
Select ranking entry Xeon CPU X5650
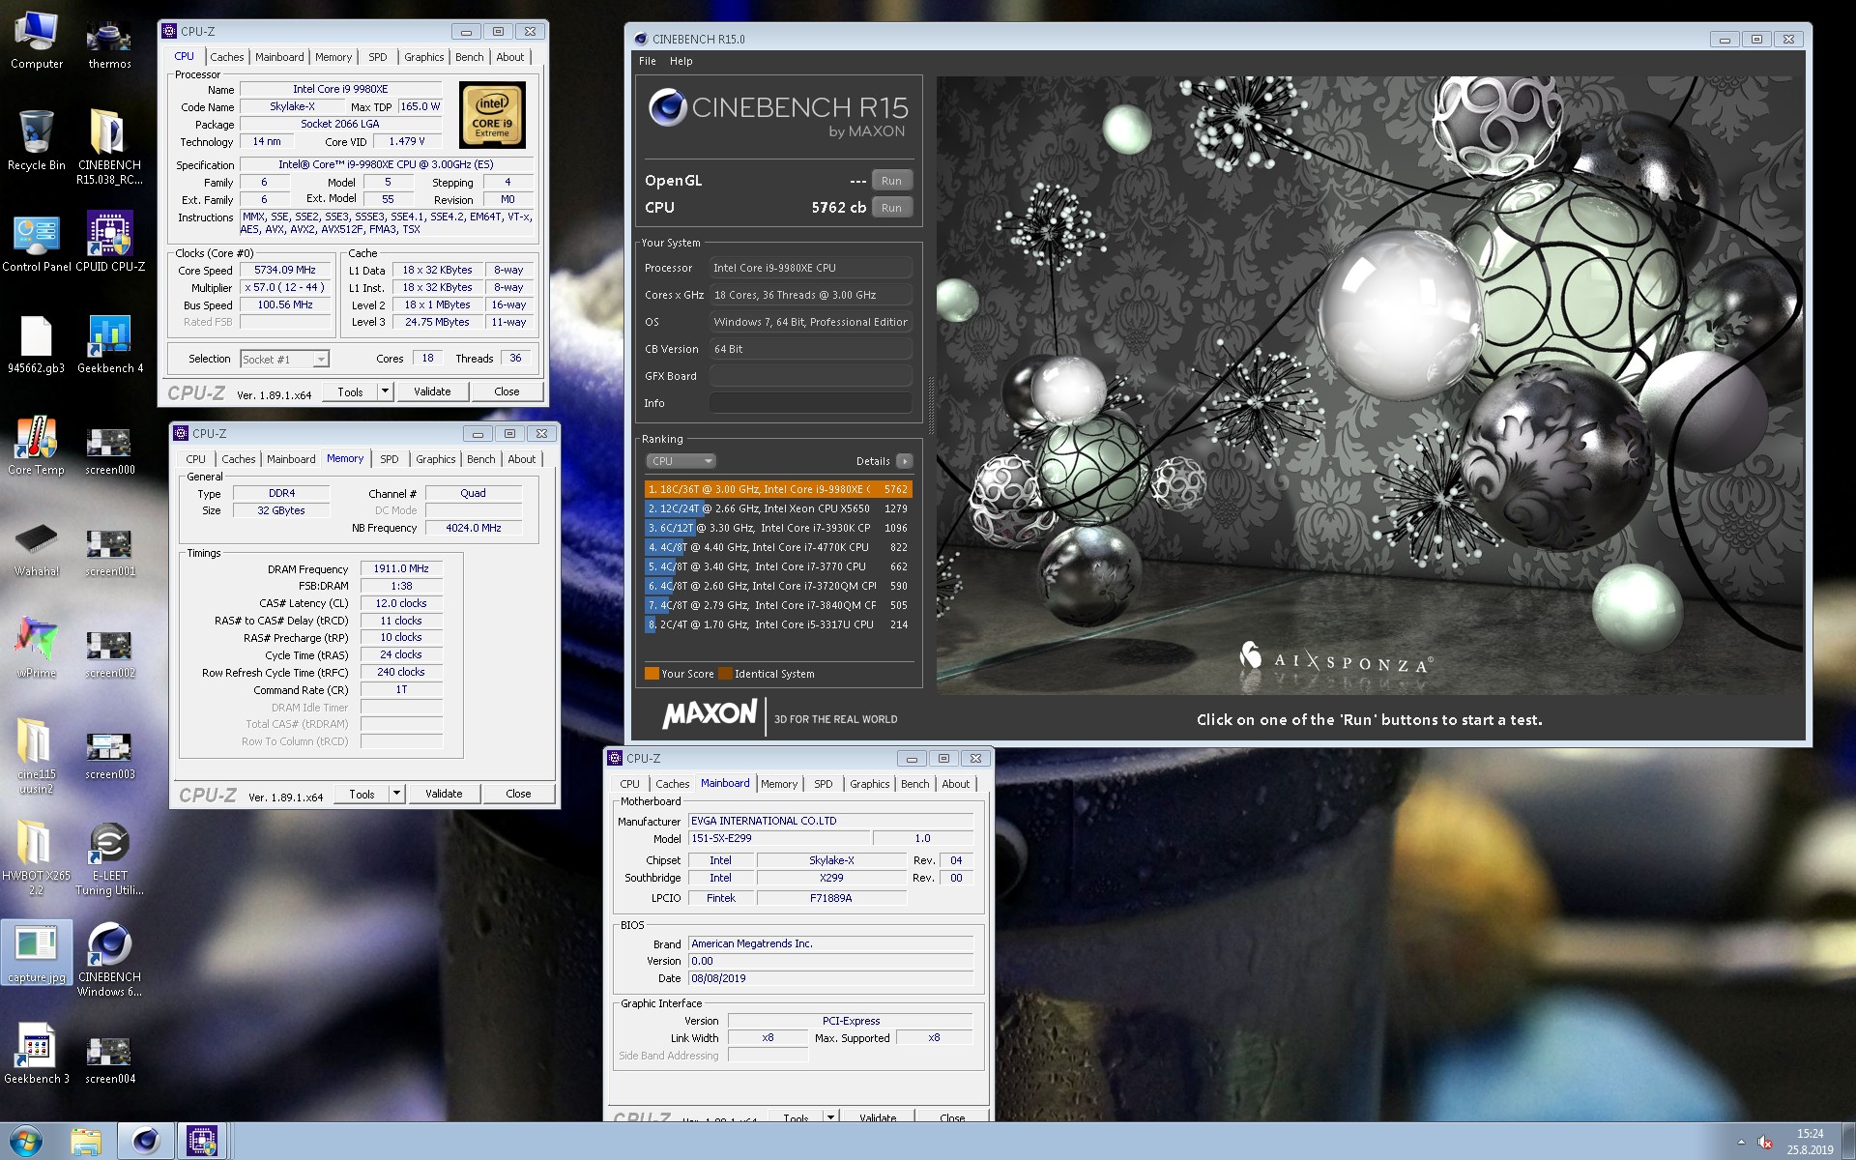click(778, 508)
